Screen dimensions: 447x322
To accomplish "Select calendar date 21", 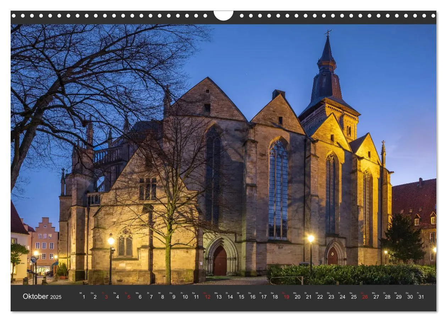I will 309,297.
